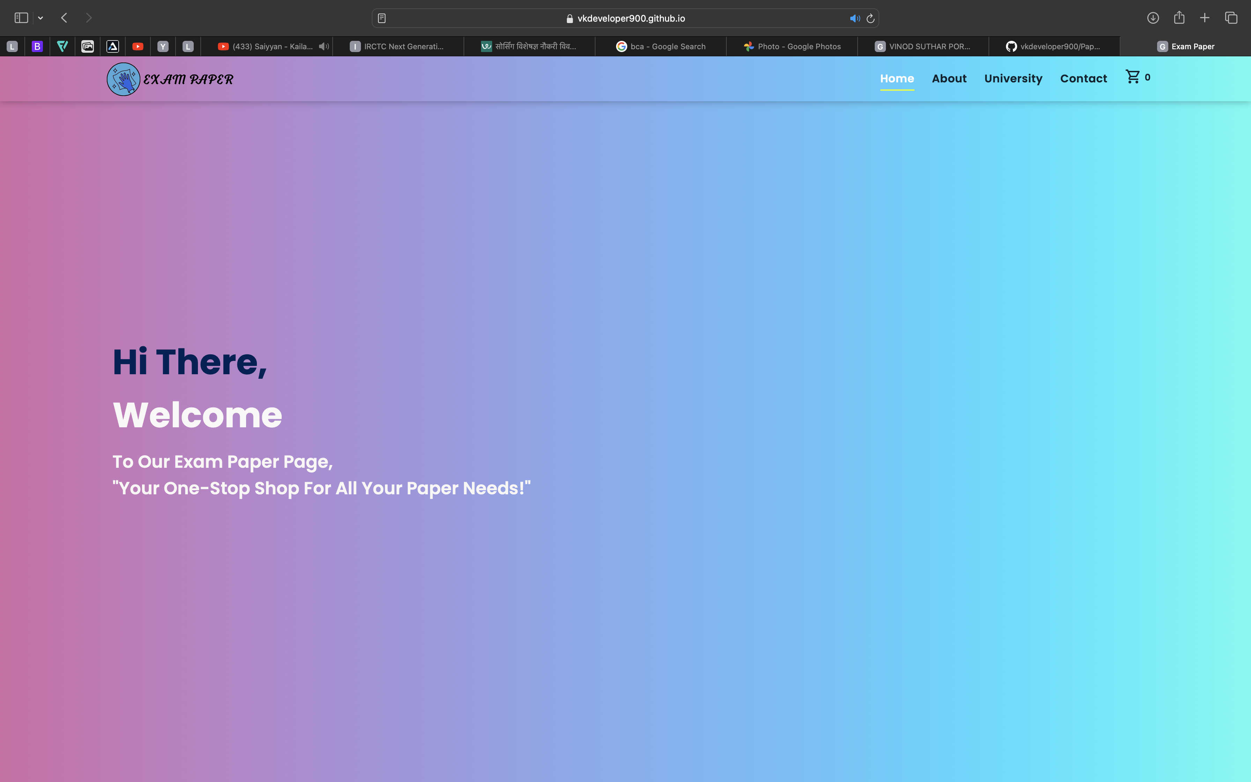Click the address bar showing vkdeveloper900.github.io

(x=625, y=18)
